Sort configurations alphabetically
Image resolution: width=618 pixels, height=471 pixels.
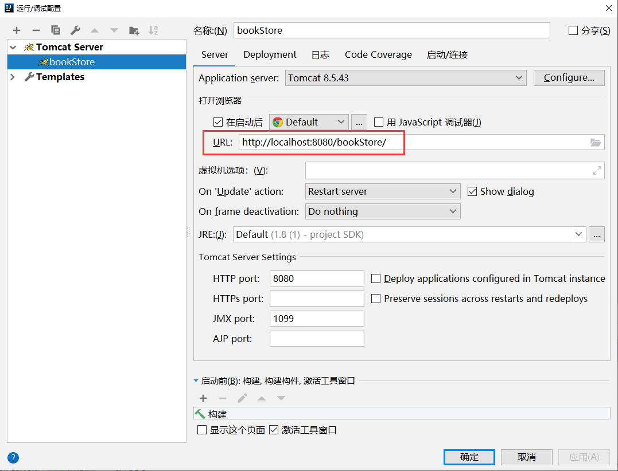tap(153, 30)
